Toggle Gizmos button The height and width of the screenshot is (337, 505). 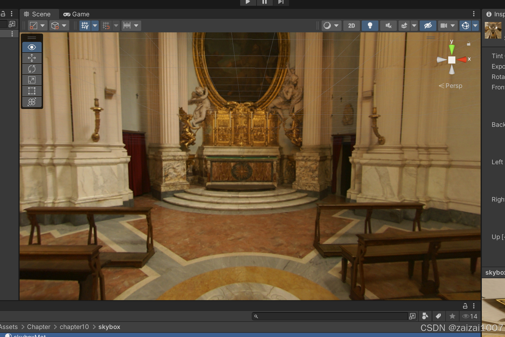point(465,26)
